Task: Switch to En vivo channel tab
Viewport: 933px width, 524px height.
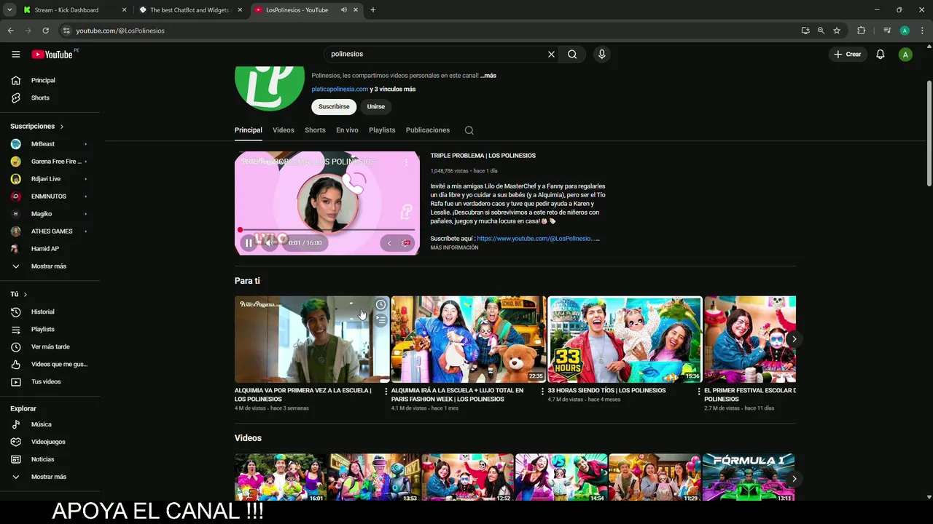Action: 347,130
